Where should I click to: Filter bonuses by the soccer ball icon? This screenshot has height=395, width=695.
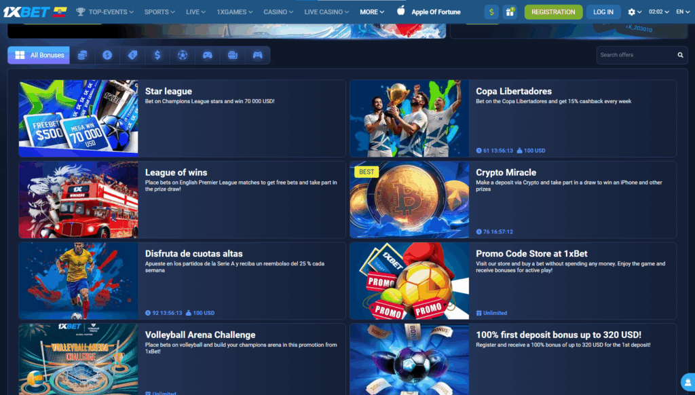[183, 55]
